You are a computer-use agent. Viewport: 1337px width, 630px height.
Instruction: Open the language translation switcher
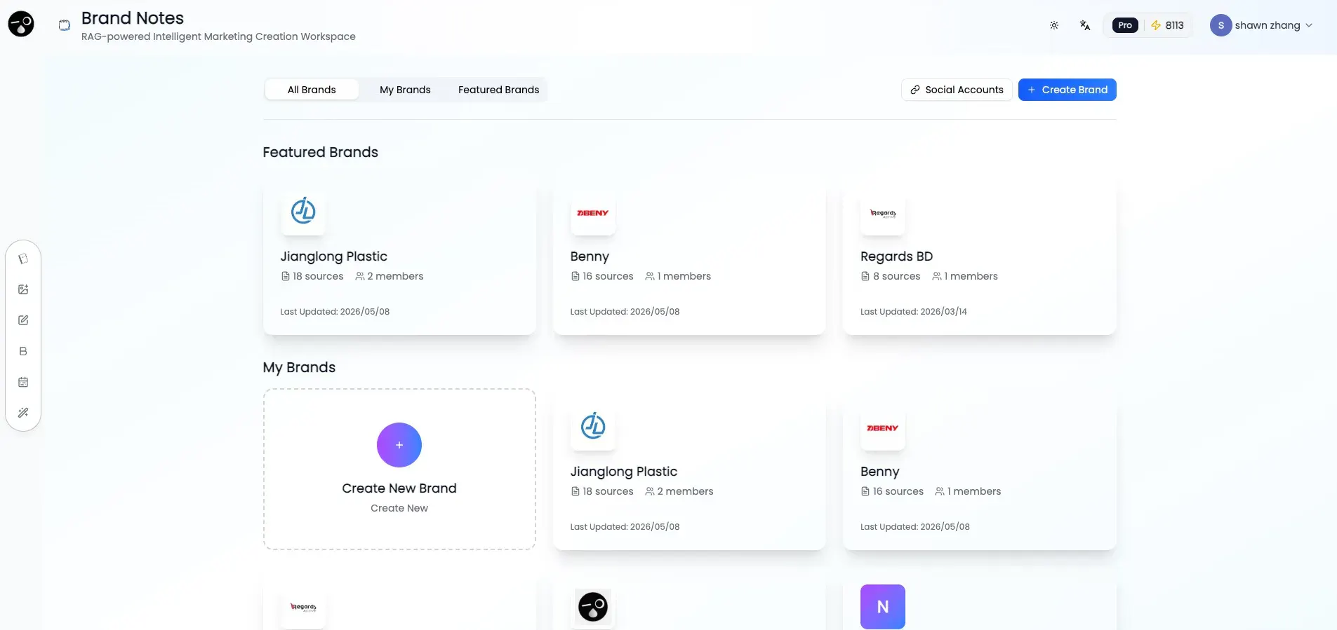pos(1085,25)
